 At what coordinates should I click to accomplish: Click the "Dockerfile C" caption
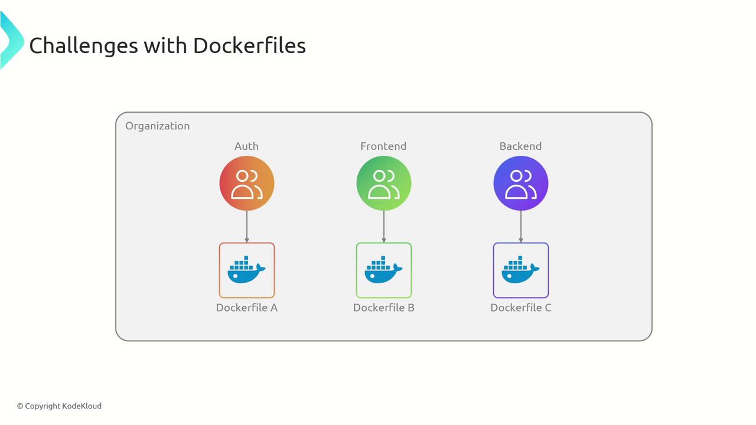pos(521,308)
